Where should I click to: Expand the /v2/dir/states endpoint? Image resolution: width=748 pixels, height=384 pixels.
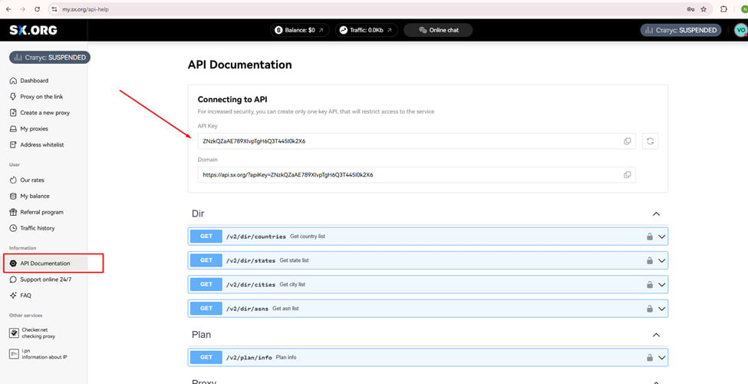(x=661, y=261)
